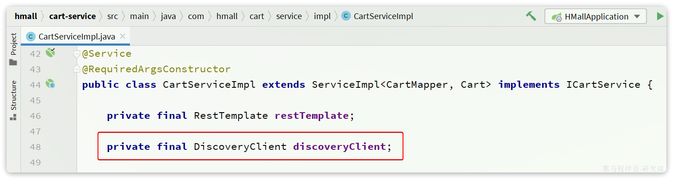673x180 pixels.
Task: Click the class icon beside CartServiceImpl in the breadcrumb
Action: click(346, 16)
